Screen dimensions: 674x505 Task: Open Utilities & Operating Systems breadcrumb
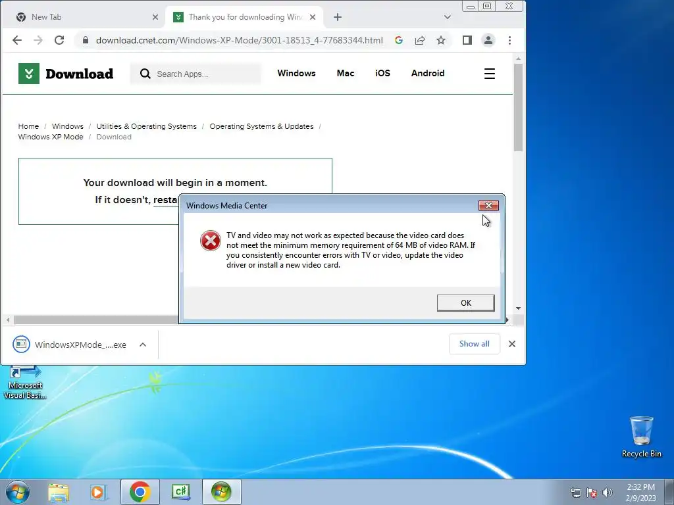coord(146,126)
